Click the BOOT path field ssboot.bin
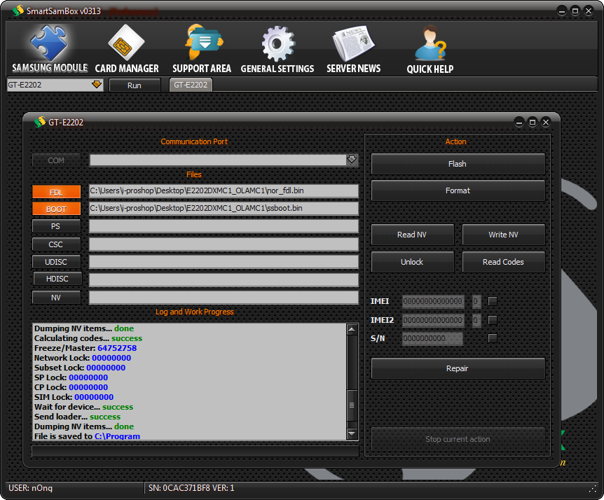This screenshot has height=500, width=604. click(x=224, y=208)
